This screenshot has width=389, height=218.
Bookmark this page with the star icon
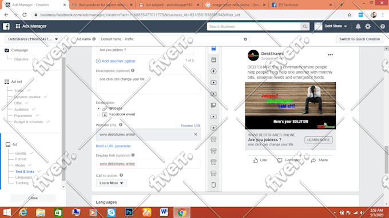350,15
